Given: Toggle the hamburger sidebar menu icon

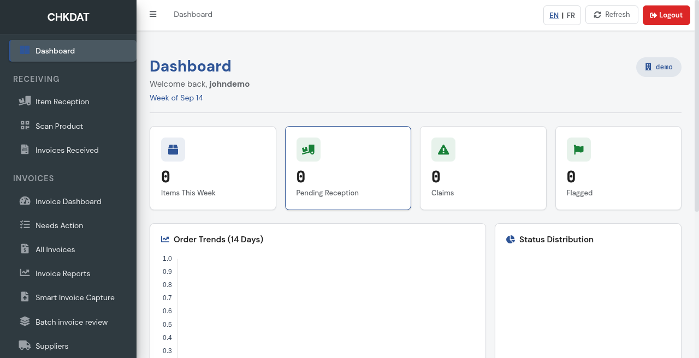Looking at the screenshot, I should pos(153,14).
